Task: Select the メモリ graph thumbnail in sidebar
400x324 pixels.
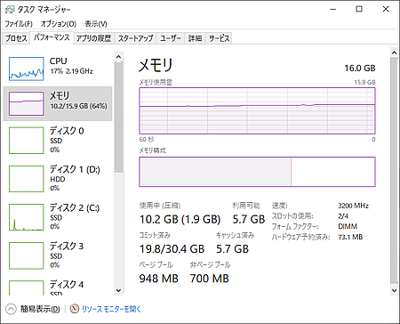Action: [x=27, y=103]
